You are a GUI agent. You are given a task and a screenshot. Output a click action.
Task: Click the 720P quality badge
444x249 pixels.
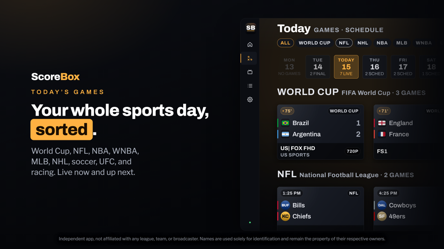(352, 151)
